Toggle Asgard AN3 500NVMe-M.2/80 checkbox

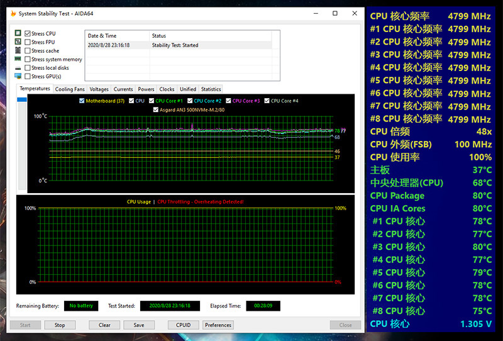tap(156, 110)
